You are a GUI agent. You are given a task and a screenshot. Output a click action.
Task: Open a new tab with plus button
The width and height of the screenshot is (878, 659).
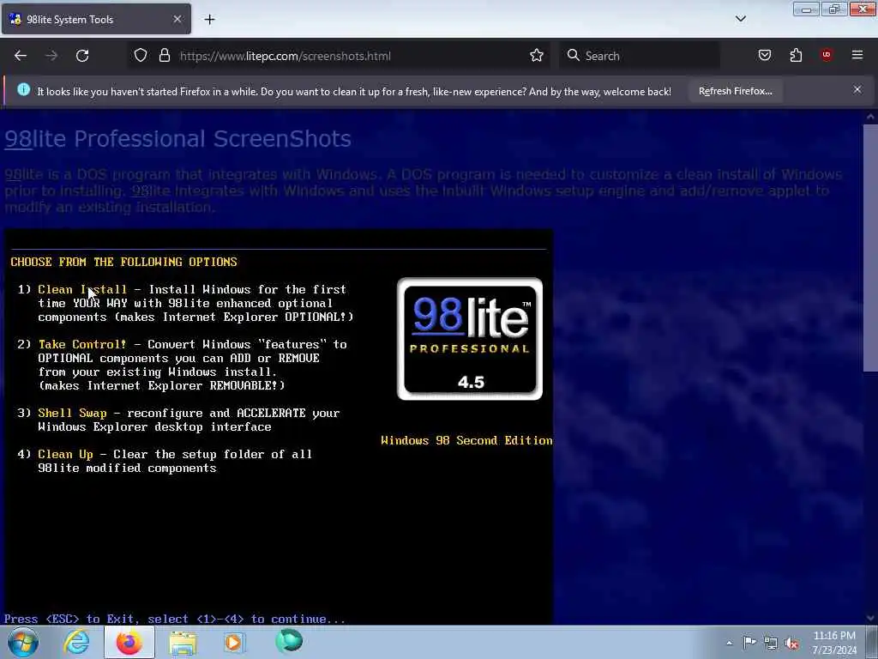tap(209, 20)
